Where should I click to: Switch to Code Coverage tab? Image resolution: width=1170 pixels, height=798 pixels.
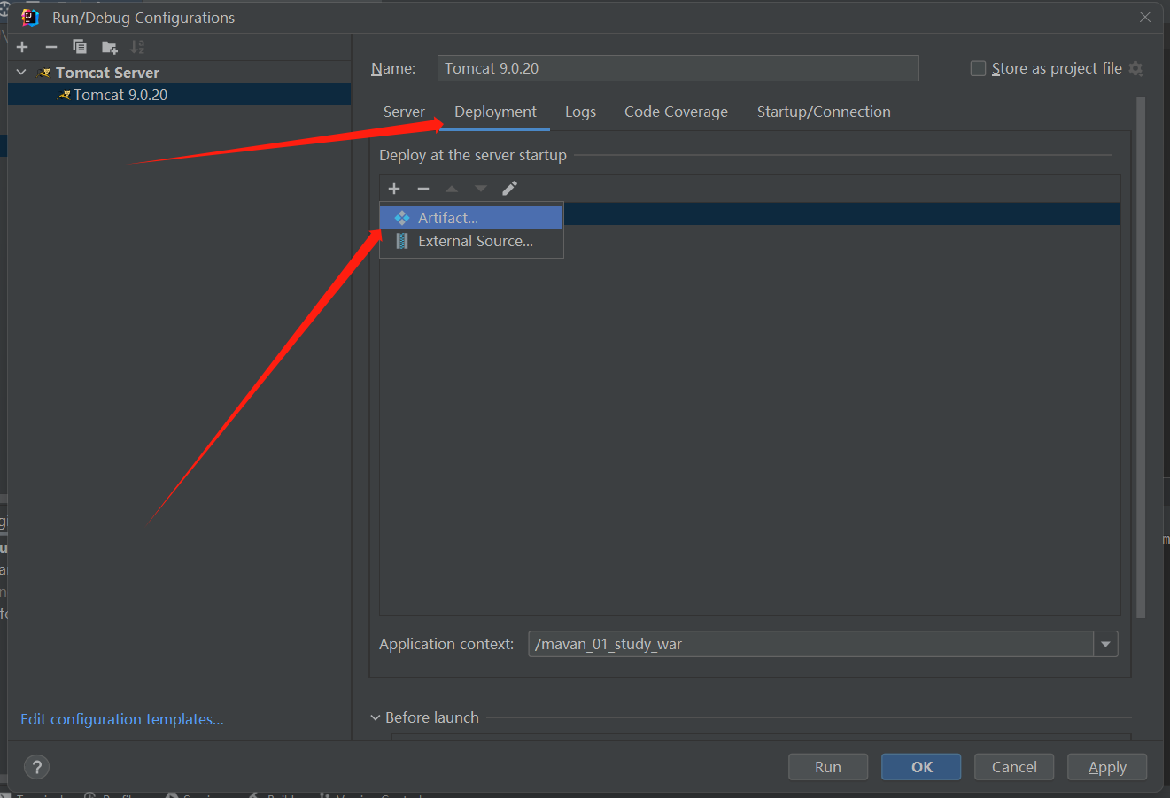coord(676,112)
